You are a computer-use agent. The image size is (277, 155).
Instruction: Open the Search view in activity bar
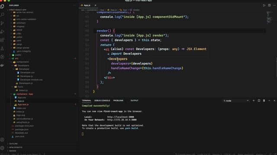2,15
